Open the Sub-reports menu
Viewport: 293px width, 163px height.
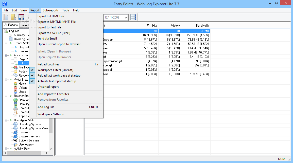(51, 10)
